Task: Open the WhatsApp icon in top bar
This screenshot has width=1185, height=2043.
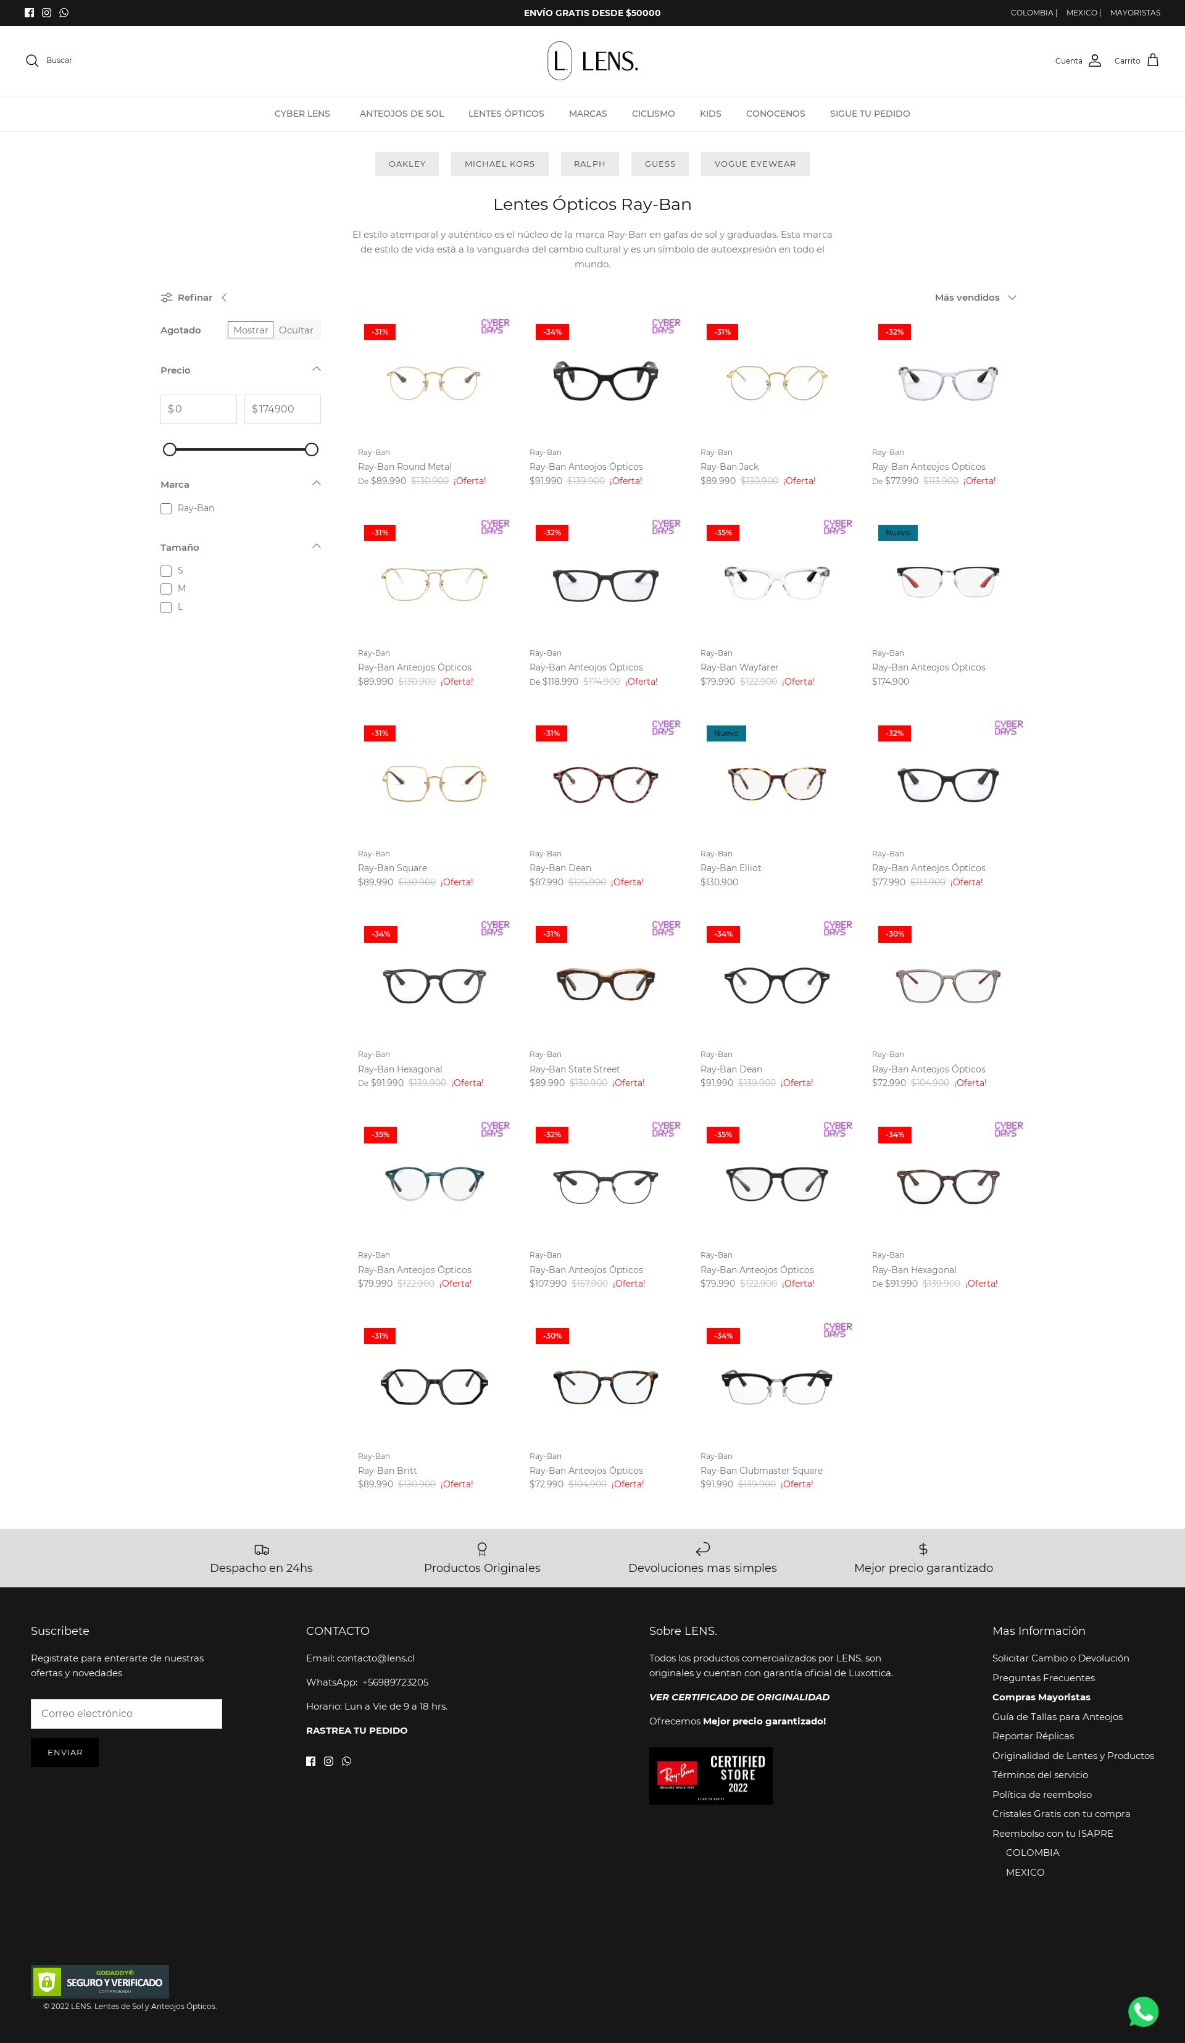Action: [x=64, y=13]
